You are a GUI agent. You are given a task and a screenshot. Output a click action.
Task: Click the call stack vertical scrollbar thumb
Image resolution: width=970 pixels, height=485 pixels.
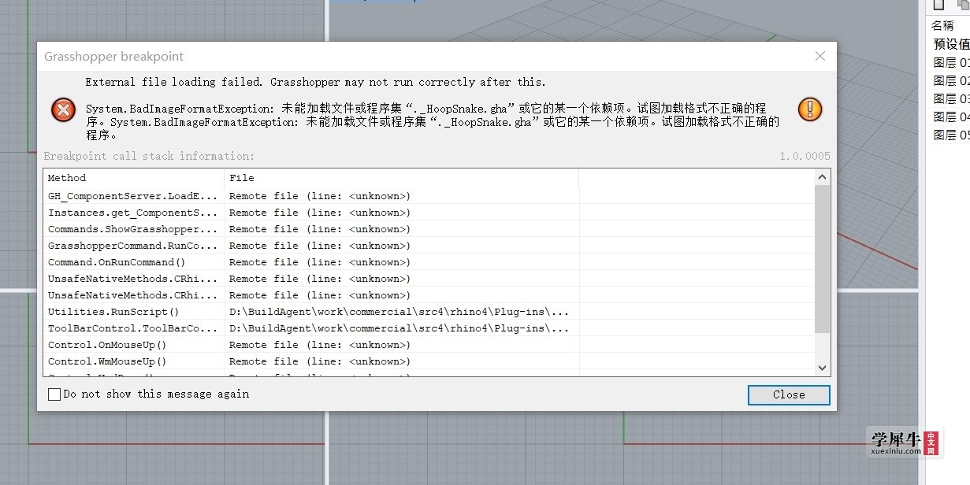pyautogui.click(x=823, y=259)
